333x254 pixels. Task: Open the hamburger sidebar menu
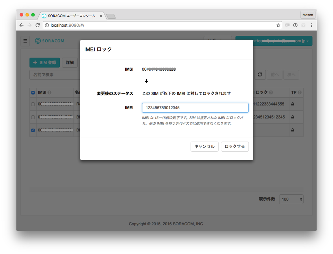coord(25,41)
